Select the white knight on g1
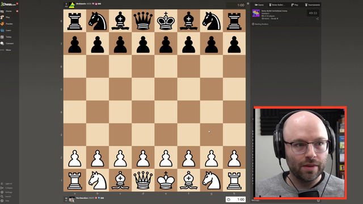The image size is (363, 204). click(212, 180)
